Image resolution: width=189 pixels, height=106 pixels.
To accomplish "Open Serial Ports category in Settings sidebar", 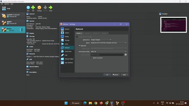I will [x=67, y=52].
